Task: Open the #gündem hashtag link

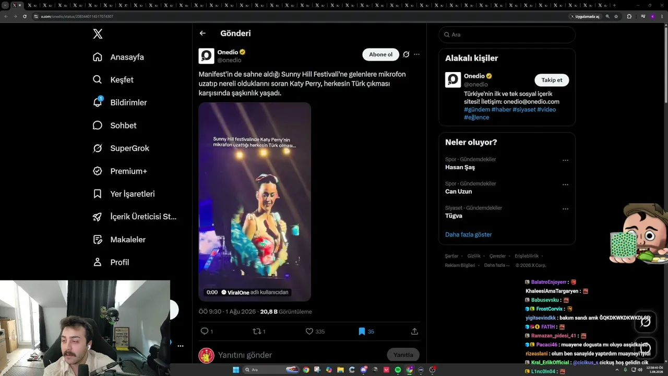Action: pos(477,110)
